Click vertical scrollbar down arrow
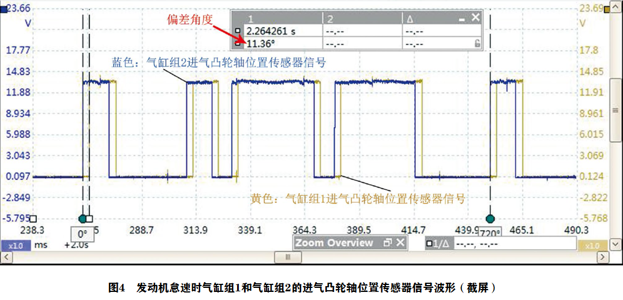The height and width of the screenshot is (300, 623). coord(616,243)
